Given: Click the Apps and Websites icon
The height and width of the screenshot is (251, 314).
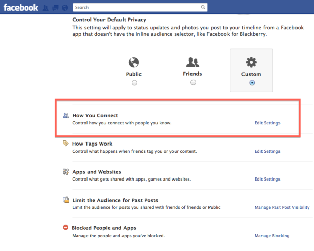Looking at the screenshot, I should (x=66, y=172).
